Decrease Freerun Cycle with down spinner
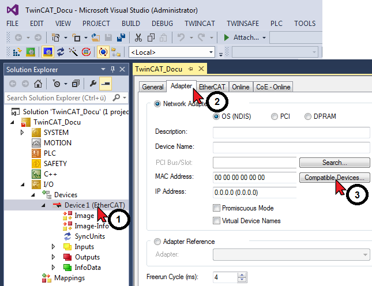 pyautogui.click(x=242, y=280)
